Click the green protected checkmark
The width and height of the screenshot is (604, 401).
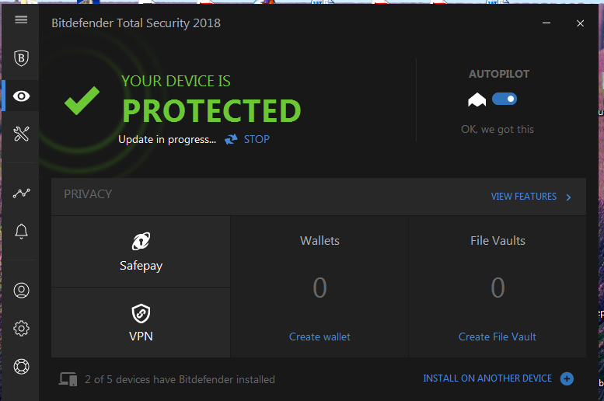tap(82, 100)
